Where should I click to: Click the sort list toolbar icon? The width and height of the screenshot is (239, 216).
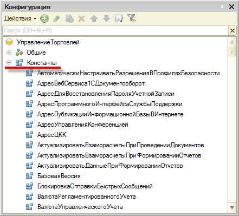(x=119, y=18)
